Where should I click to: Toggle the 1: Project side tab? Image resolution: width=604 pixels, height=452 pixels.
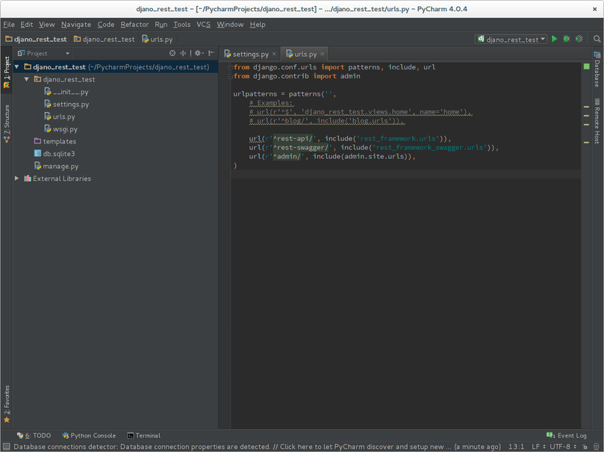[7, 72]
